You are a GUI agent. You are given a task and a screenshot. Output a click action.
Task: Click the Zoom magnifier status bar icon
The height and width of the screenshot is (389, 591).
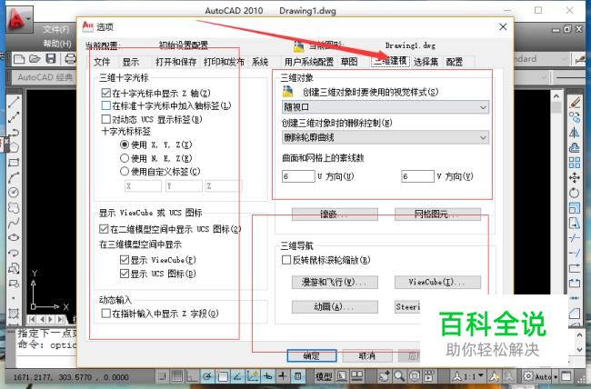pyautogui.click(x=399, y=375)
